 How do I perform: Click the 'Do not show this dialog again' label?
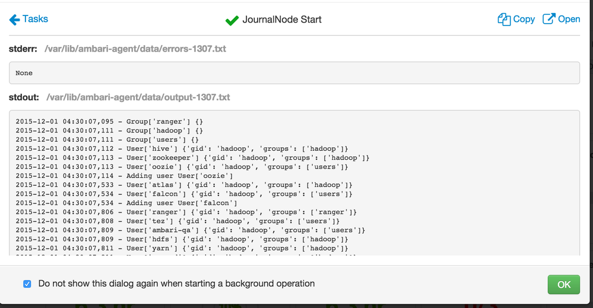point(176,284)
